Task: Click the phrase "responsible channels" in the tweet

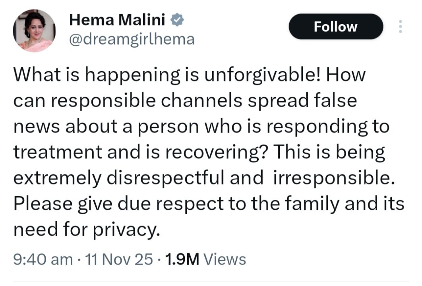Action: point(142,101)
